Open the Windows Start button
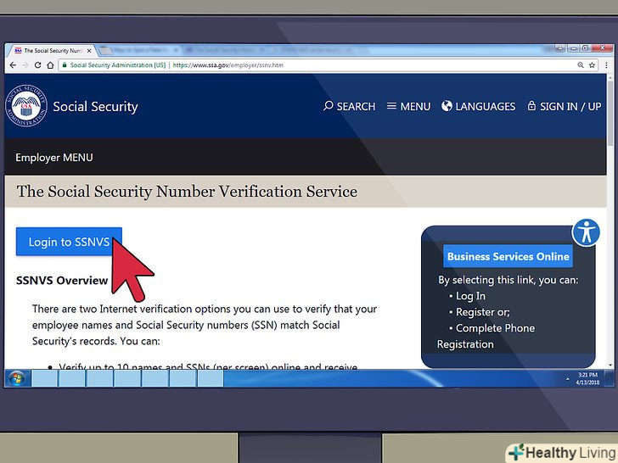The image size is (618, 463). 17,379
